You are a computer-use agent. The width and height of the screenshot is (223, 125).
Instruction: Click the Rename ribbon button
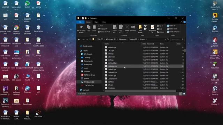pos(133,28)
